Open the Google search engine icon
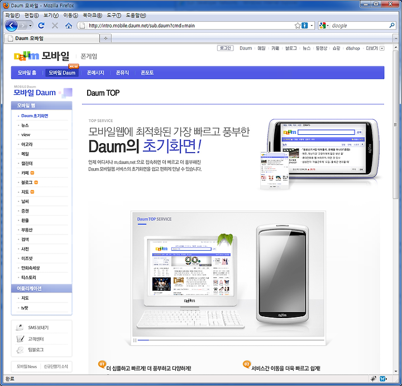 point(323,25)
